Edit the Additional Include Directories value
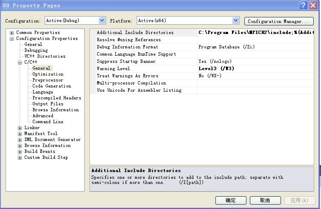This screenshot has width=321, height=209. (x=255, y=32)
